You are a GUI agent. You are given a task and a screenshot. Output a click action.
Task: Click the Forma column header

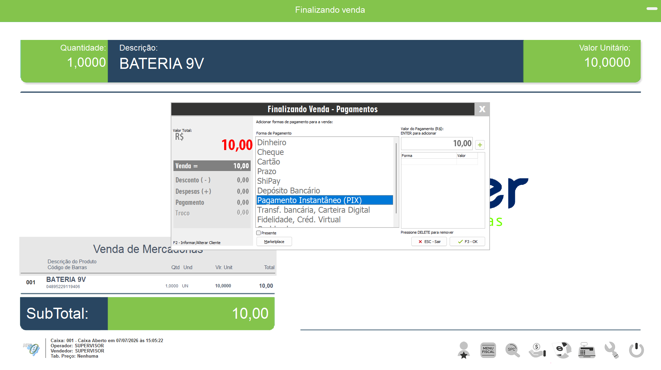click(x=429, y=156)
